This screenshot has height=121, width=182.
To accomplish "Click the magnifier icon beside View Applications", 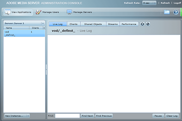I will [8, 12].
